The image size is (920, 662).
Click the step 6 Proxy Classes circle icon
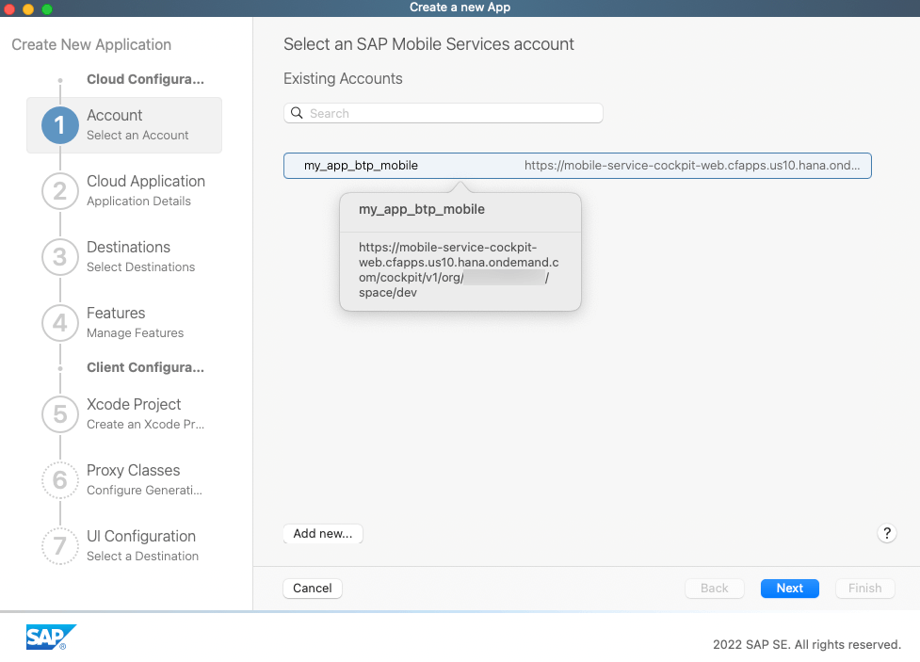coord(60,480)
